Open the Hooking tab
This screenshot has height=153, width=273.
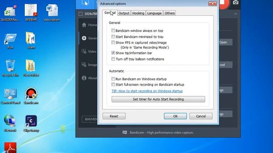138,13
